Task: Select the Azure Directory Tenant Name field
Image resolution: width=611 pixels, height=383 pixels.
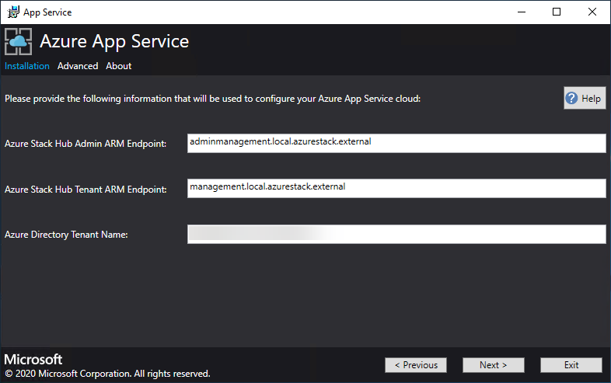Action: (396, 234)
